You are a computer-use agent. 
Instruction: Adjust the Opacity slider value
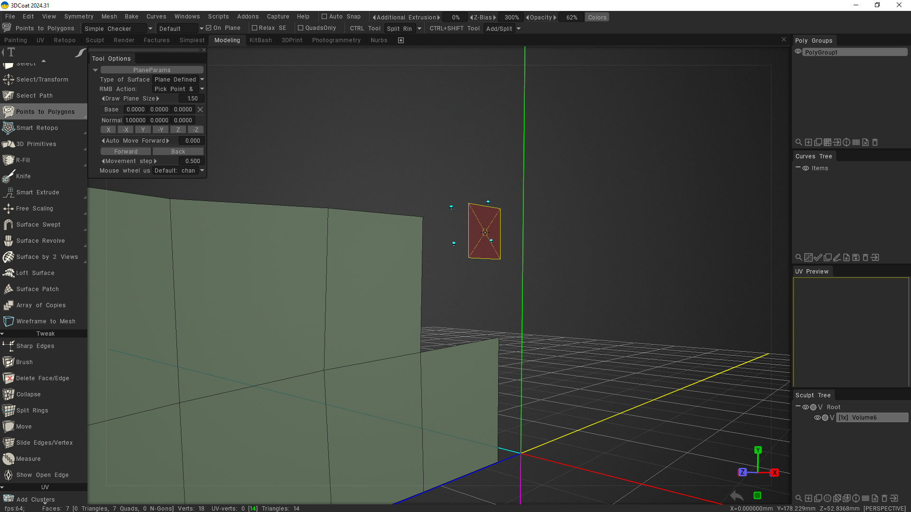571,18
